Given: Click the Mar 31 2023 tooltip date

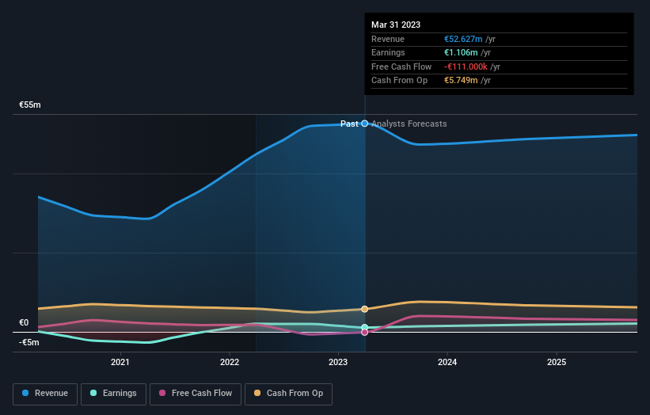Looking at the screenshot, I should [396, 25].
